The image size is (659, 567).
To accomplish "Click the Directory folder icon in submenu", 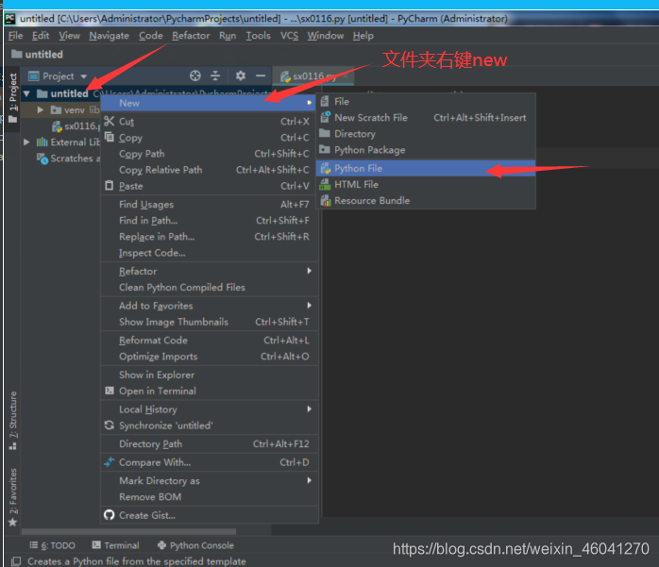I will (325, 133).
